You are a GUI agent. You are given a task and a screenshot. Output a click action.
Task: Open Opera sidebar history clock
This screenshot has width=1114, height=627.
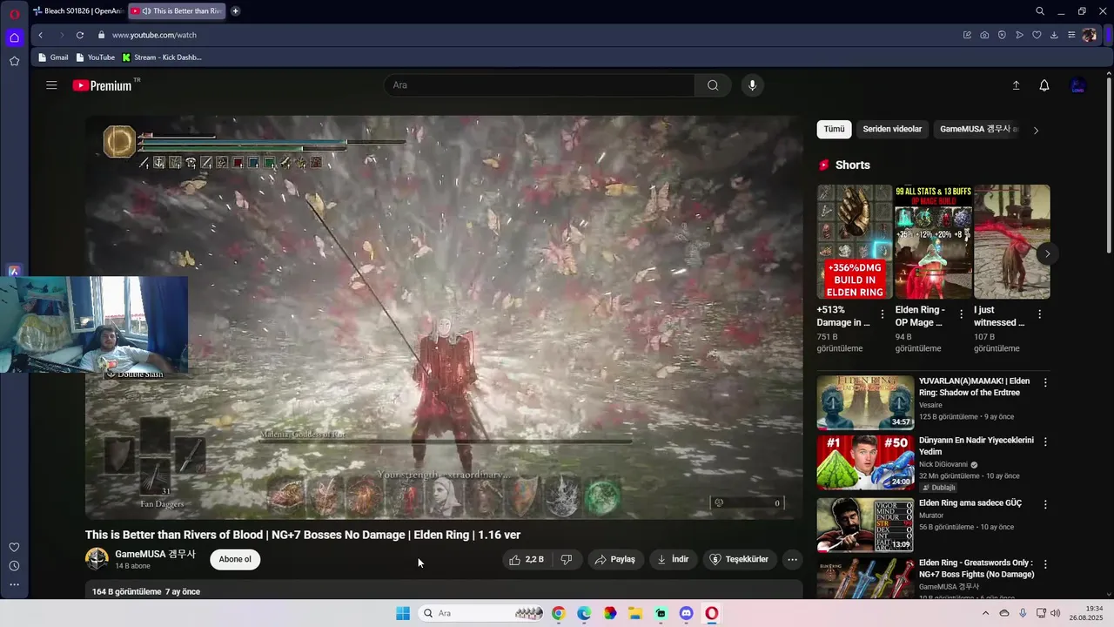15,566
